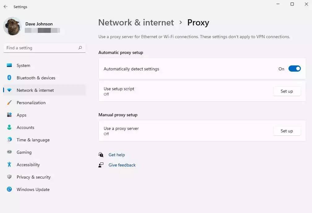
Task: Click the Time & language globe icon
Action: [x=9, y=140]
